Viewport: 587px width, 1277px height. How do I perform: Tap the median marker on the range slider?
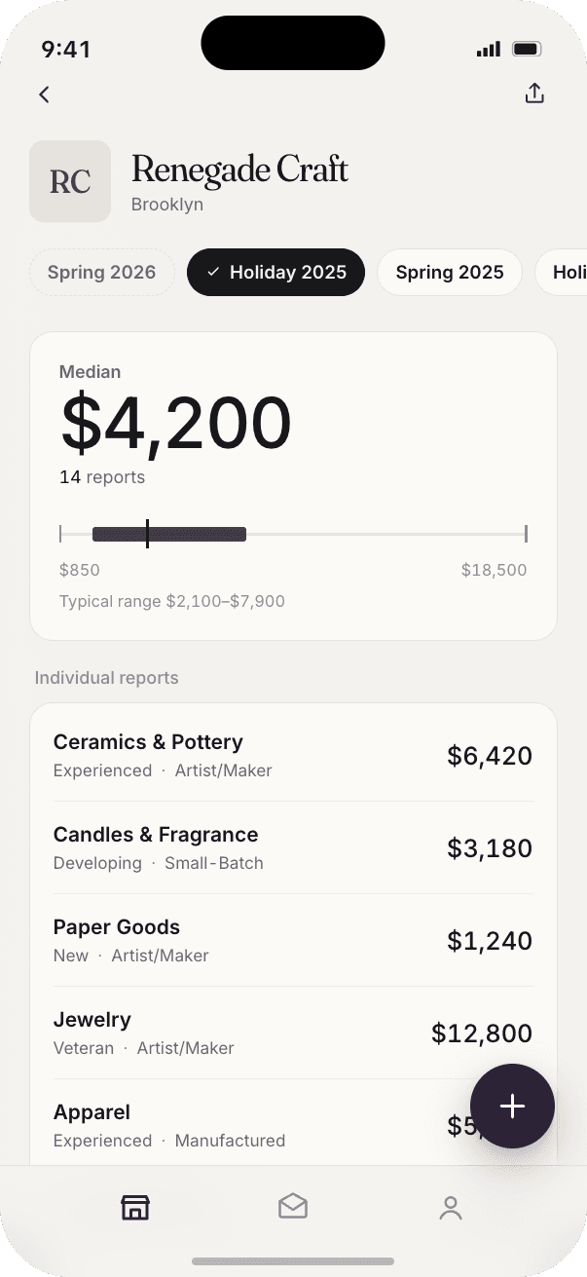pos(148,534)
